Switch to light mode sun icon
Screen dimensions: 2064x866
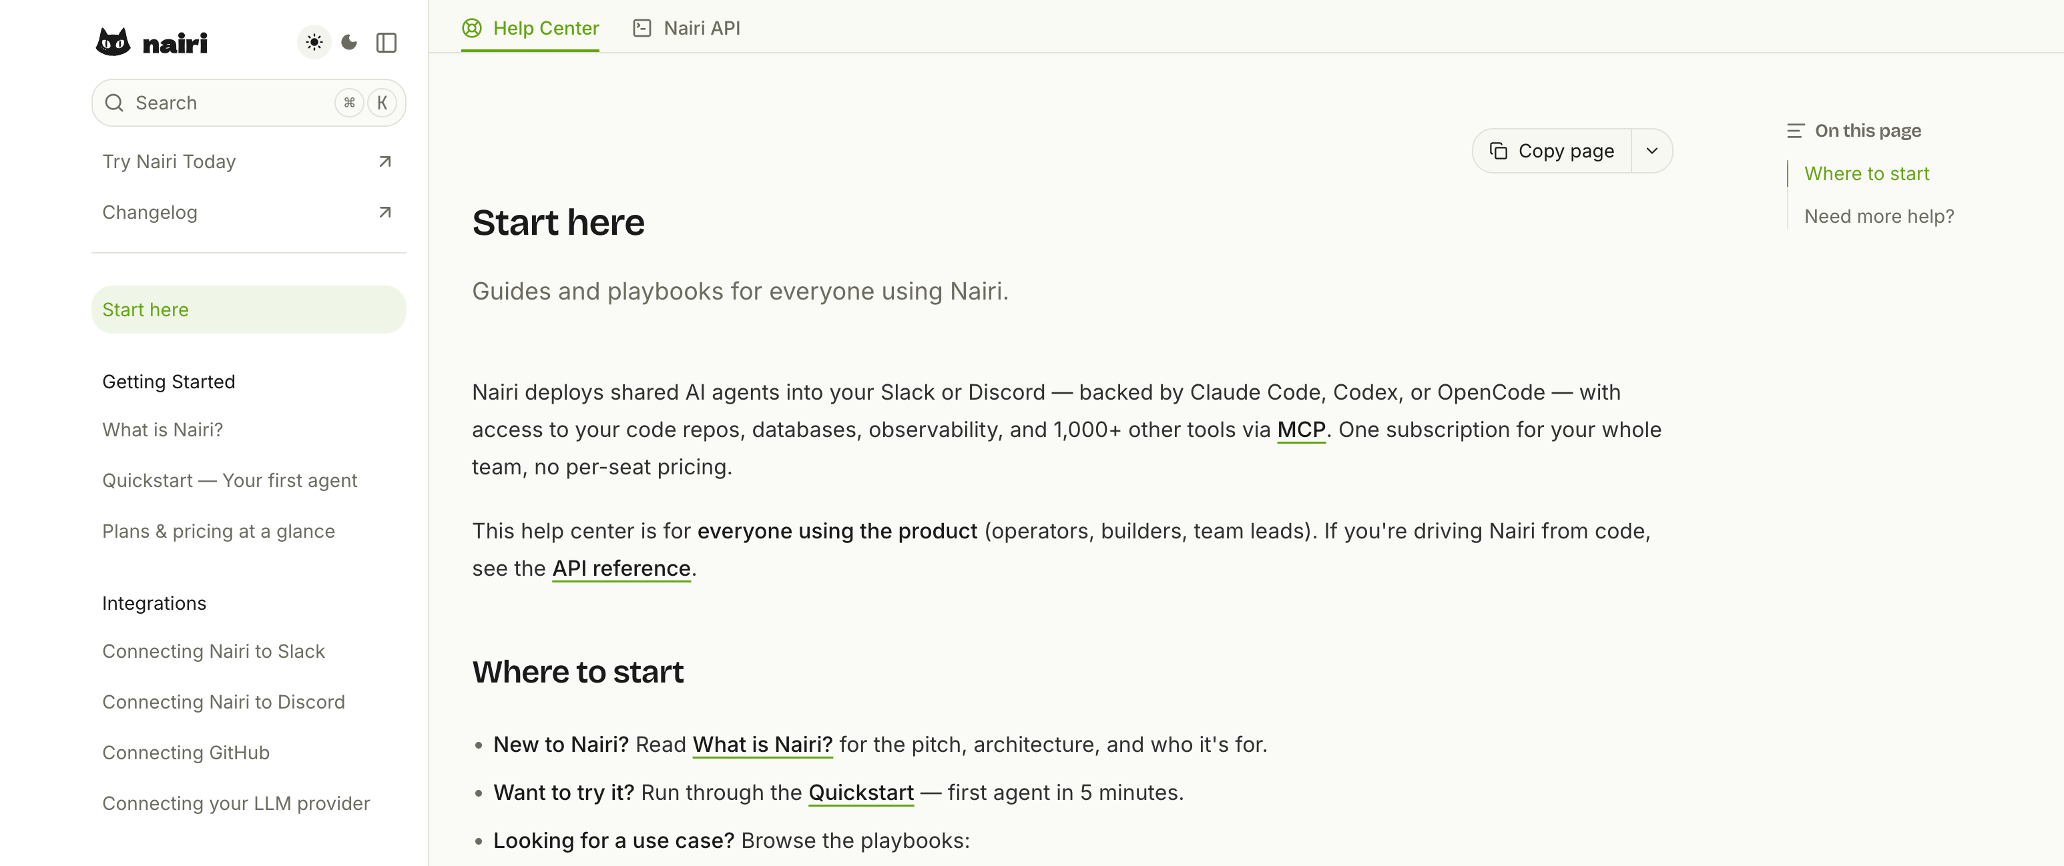coord(314,43)
